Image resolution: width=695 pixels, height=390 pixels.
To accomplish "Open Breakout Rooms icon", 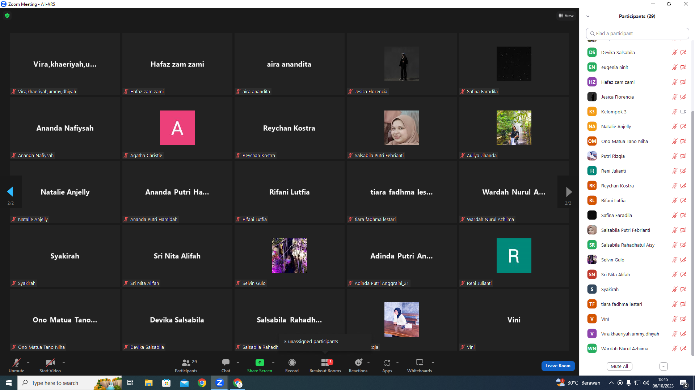I will point(325,363).
